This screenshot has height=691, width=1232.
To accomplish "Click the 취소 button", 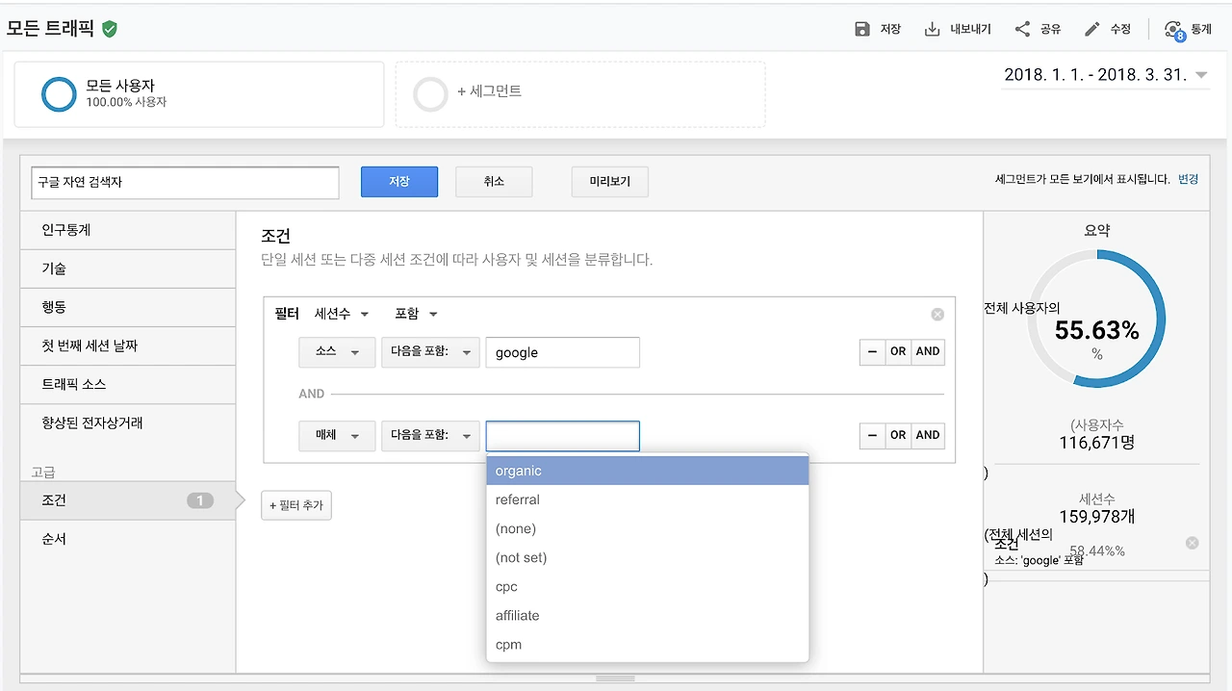I will point(494,182).
